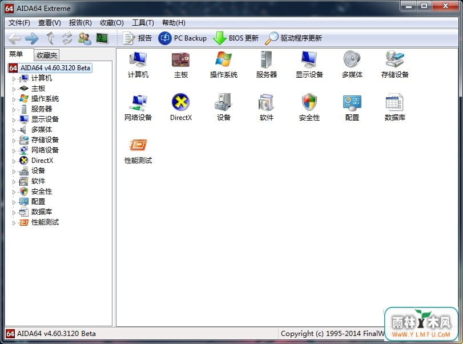Expand the 服务器 tree node arrow
The image size is (463, 344).
pyautogui.click(x=14, y=110)
